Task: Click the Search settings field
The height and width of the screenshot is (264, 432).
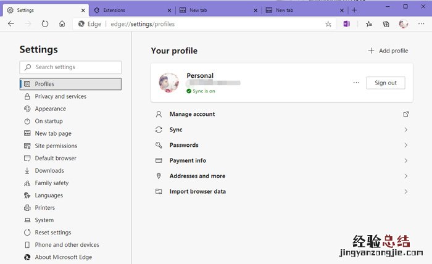Action: 71,67
